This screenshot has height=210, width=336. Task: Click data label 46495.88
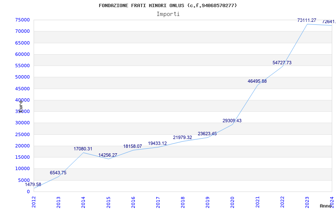point(257,81)
